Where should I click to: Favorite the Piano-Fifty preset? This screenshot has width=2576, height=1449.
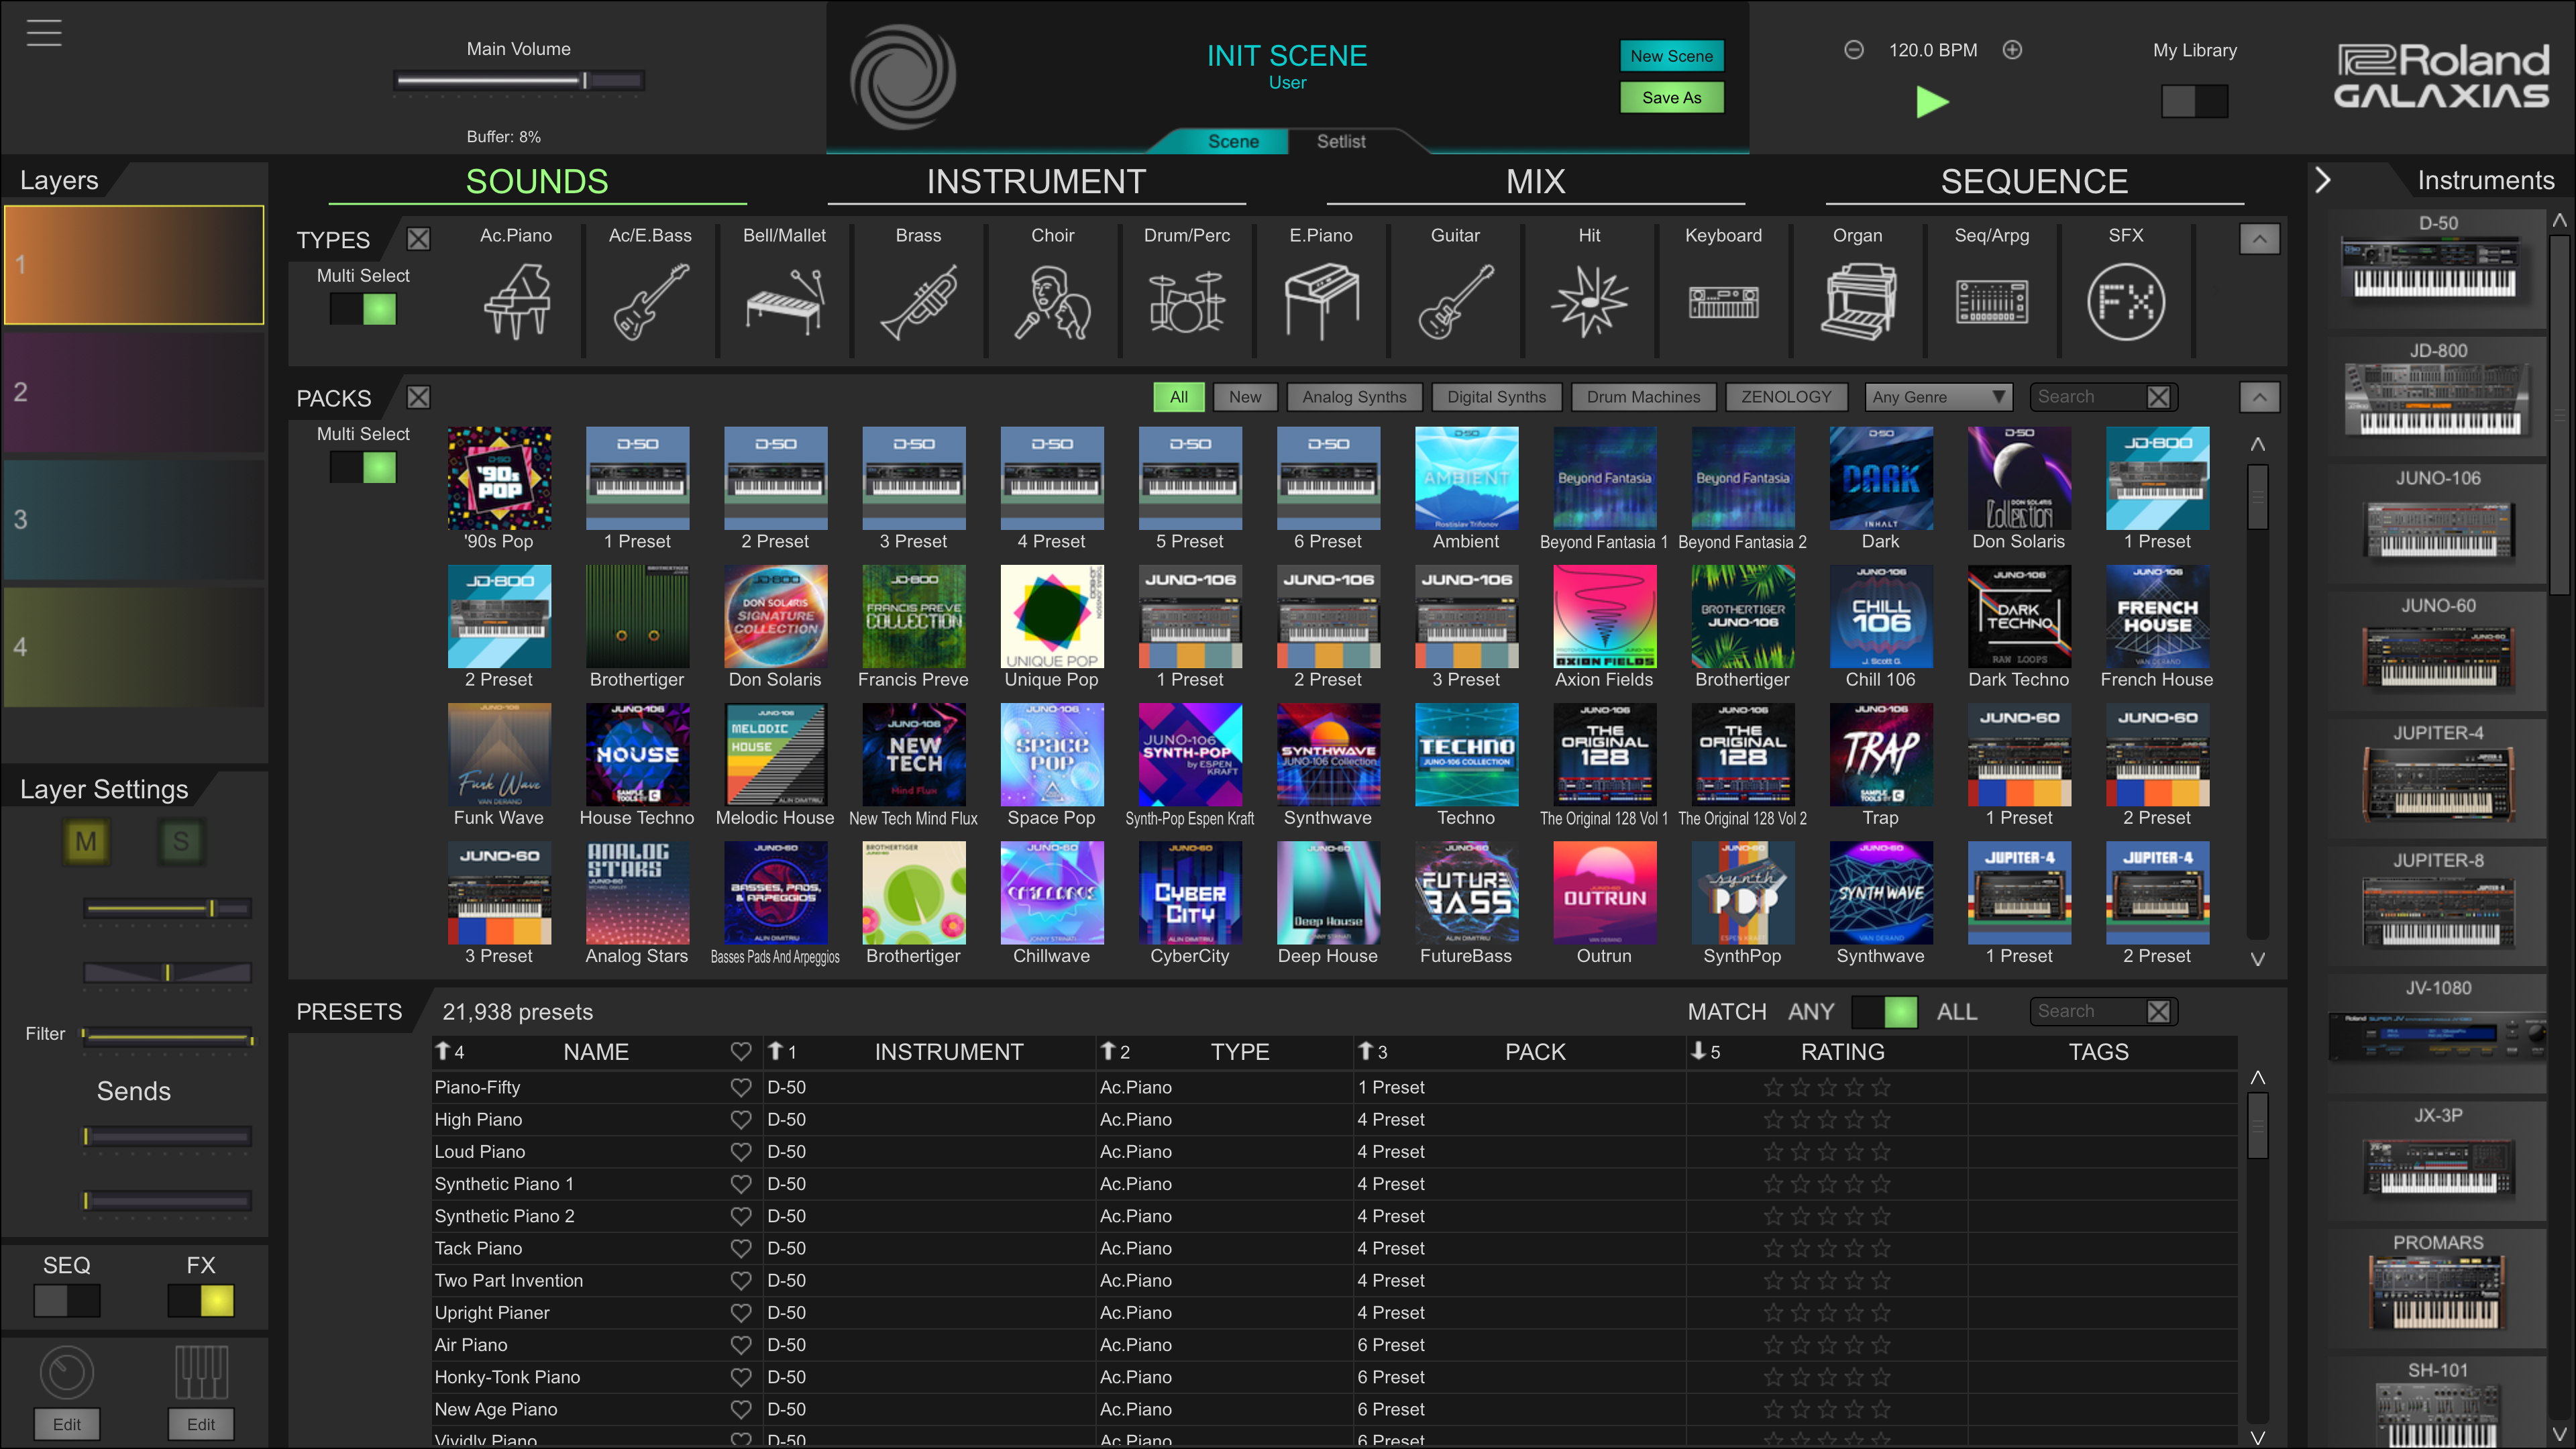coord(741,1087)
